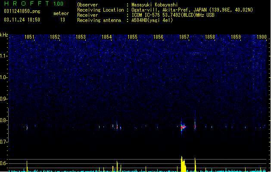This screenshot has height=172, width=271.
Task: Click the HROFFT title text
Action: coord(27,3)
